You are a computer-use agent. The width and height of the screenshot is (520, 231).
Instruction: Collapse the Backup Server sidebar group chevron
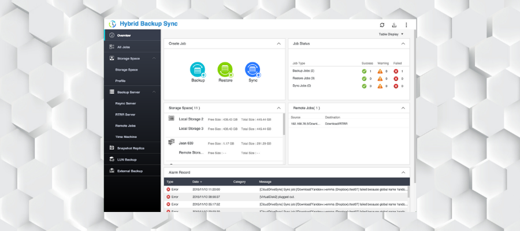coord(154,92)
